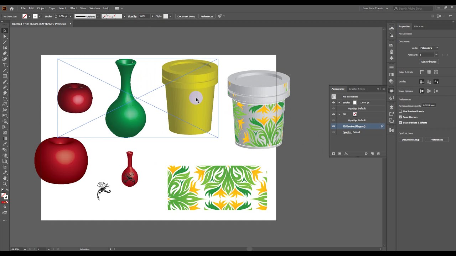Open the Transparency panel icon in dock
The image size is (456, 256).
click(x=392, y=81)
